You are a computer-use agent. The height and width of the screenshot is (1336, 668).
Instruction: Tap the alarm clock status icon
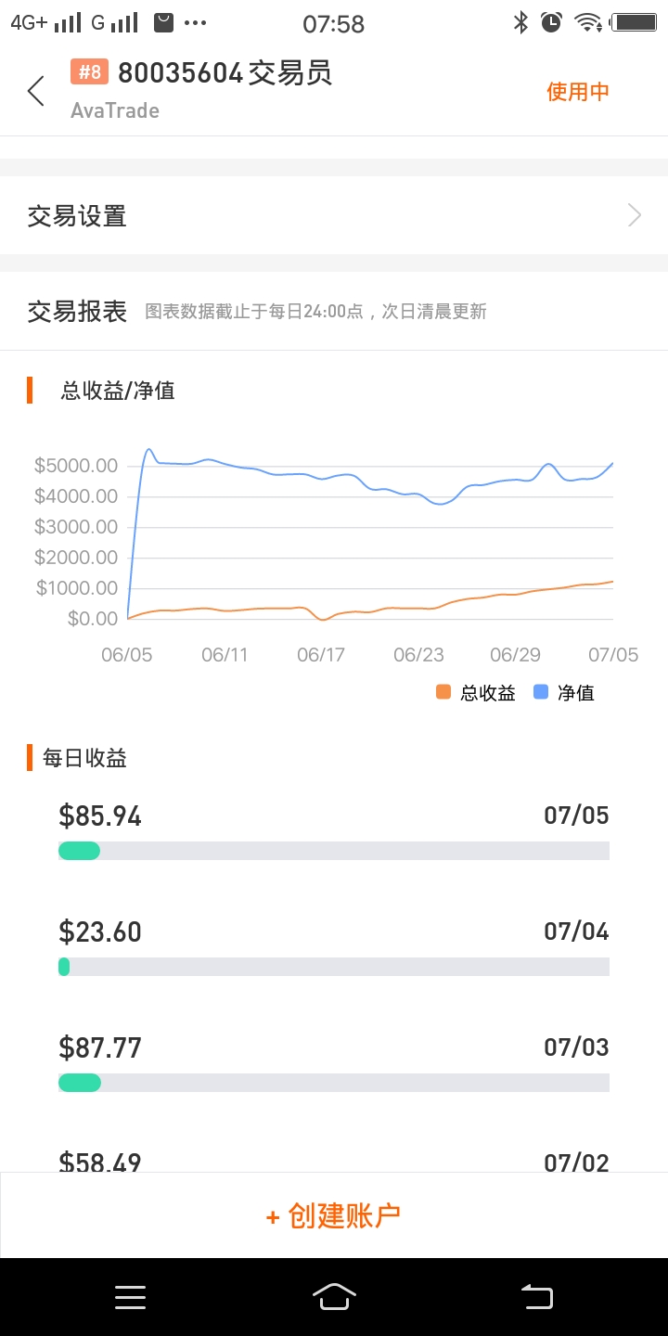[x=552, y=22]
